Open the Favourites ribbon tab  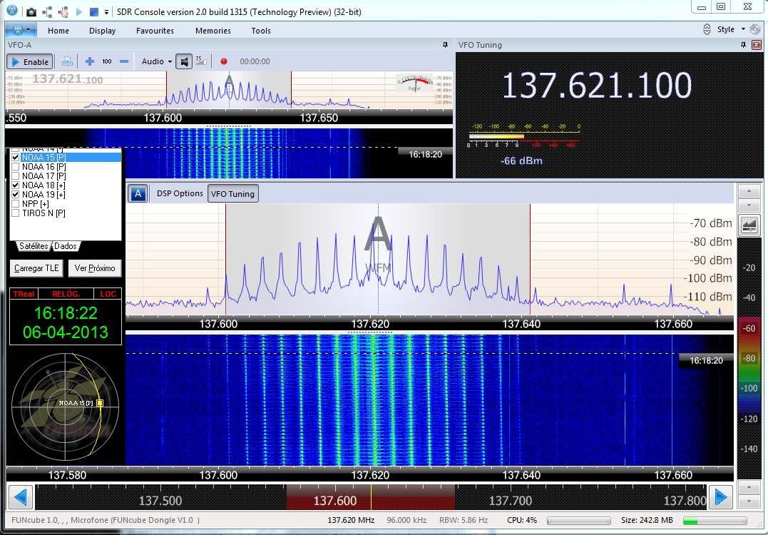155,31
